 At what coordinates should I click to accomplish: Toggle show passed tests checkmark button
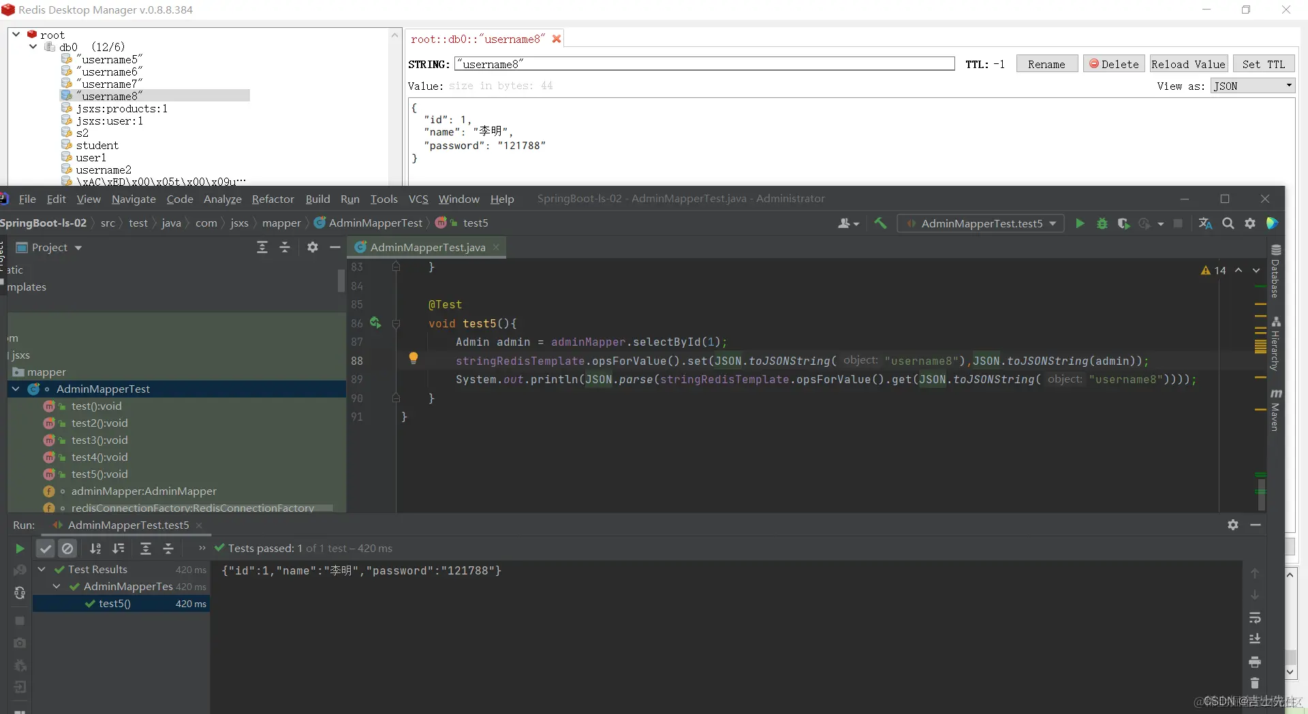(x=46, y=549)
